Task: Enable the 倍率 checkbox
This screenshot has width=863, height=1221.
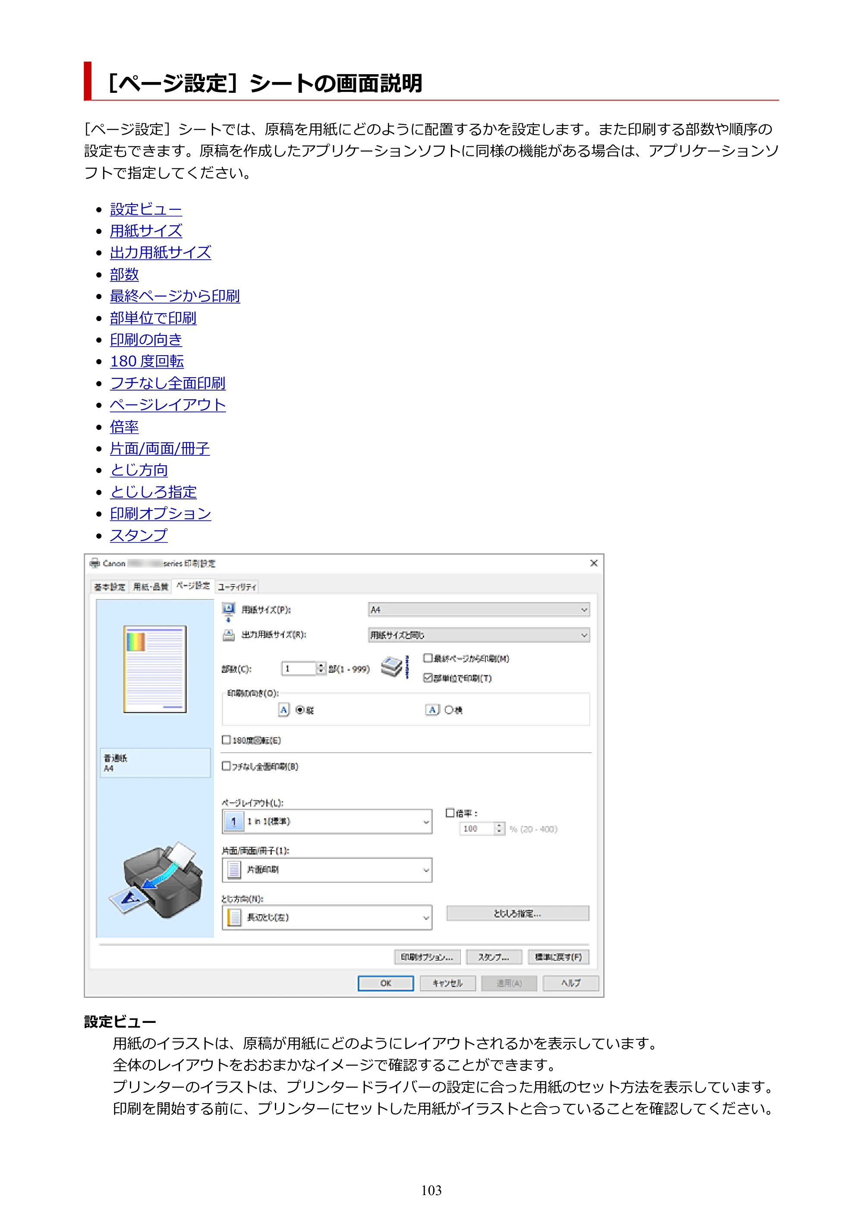Action: 450,813
